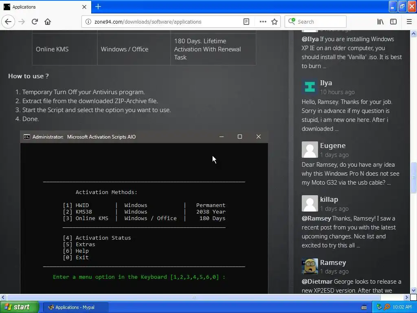
Task: Open the browser hamburger menu
Action: pyautogui.click(x=409, y=22)
